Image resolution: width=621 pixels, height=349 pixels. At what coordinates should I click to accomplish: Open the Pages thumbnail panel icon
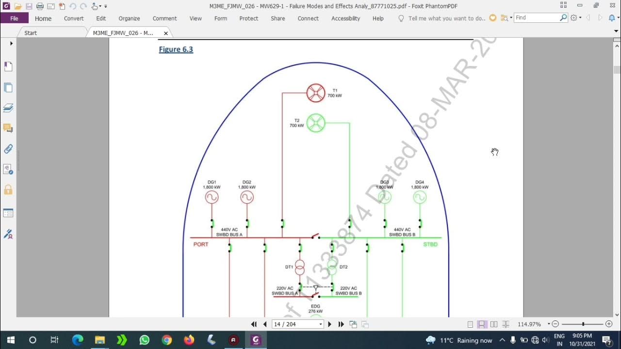8,88
